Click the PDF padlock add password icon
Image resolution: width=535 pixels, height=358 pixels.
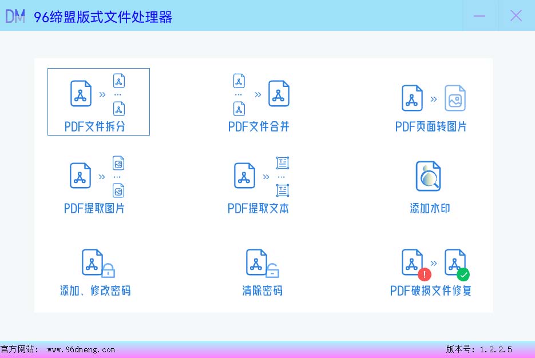tap(98, 263)
